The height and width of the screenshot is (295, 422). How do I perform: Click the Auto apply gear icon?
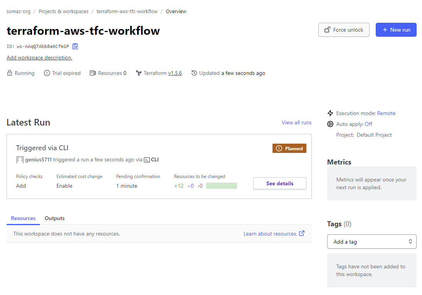click(x=330, y=124)
